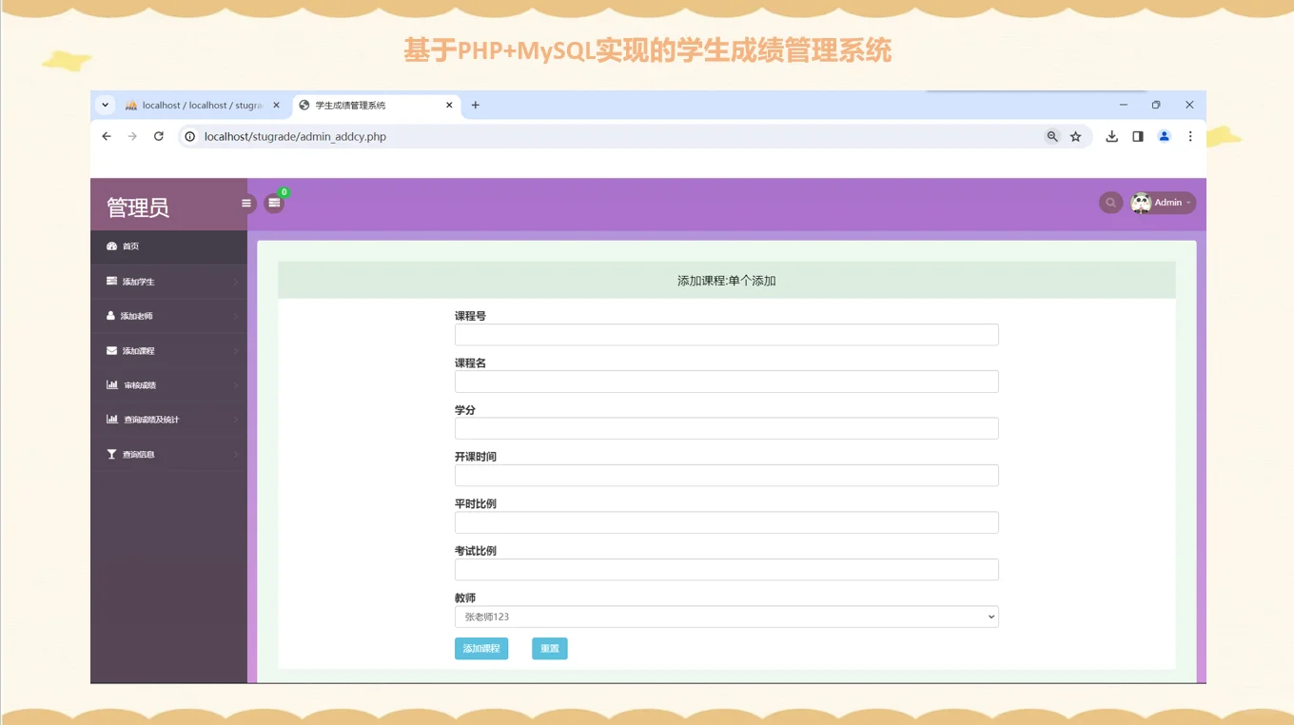This screenshot has width=1294, height=725.
Task: Click the dashboard icon beside 首页
Action: tap(112, 245)
